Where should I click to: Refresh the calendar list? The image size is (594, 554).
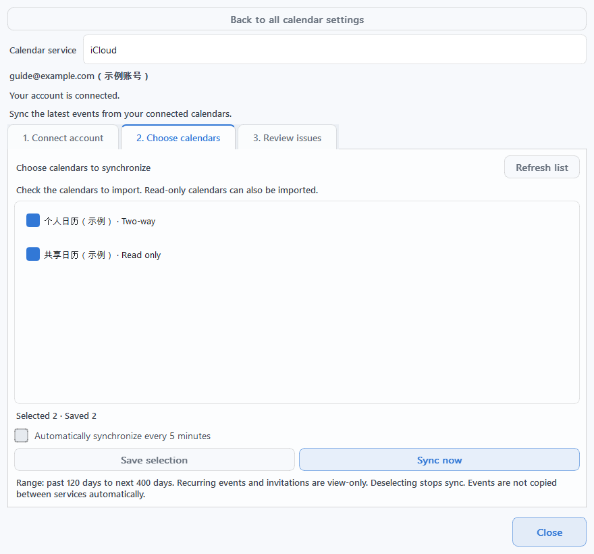542,168
